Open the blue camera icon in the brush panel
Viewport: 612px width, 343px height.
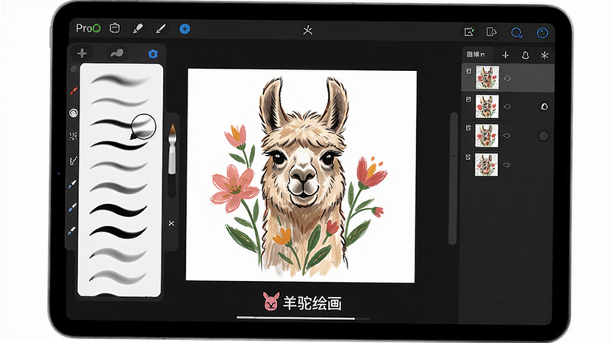coord(152,53)
